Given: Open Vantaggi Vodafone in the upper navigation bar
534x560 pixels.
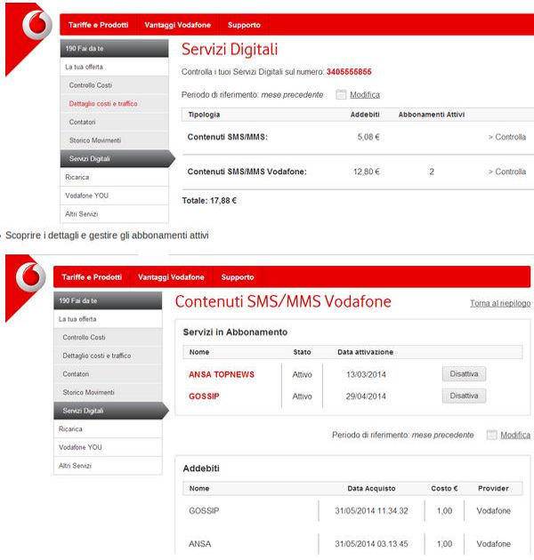Looking at the screenshot, I should point(177,25).
